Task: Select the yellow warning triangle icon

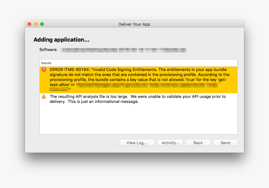Action: click(44, 97)
